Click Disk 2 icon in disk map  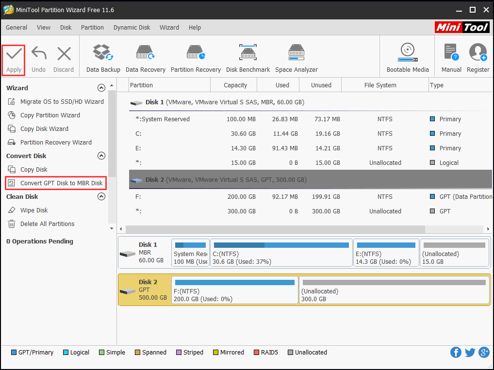pos(127,291)
